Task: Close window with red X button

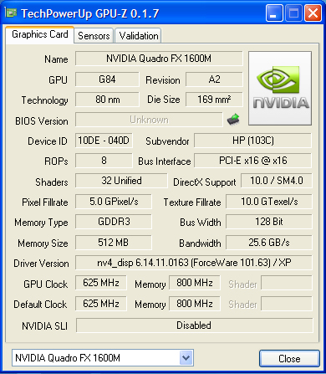Action: pyautogui.click(x=313, y=13)
